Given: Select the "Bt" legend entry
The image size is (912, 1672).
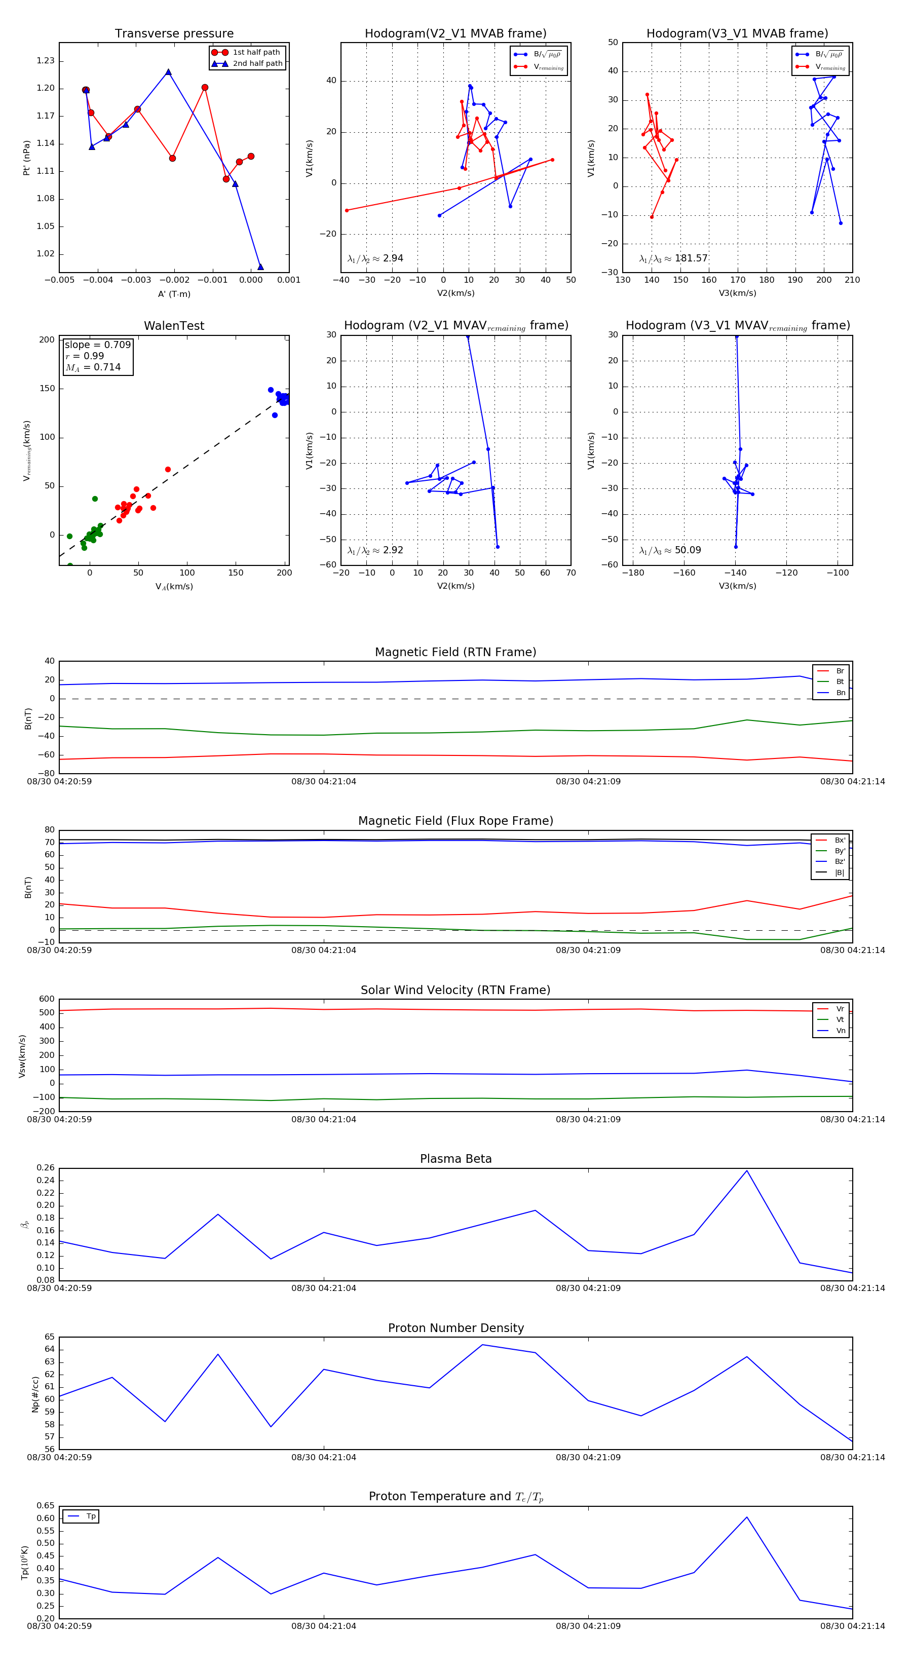Looking at the screenshot, I should [831, 682].
